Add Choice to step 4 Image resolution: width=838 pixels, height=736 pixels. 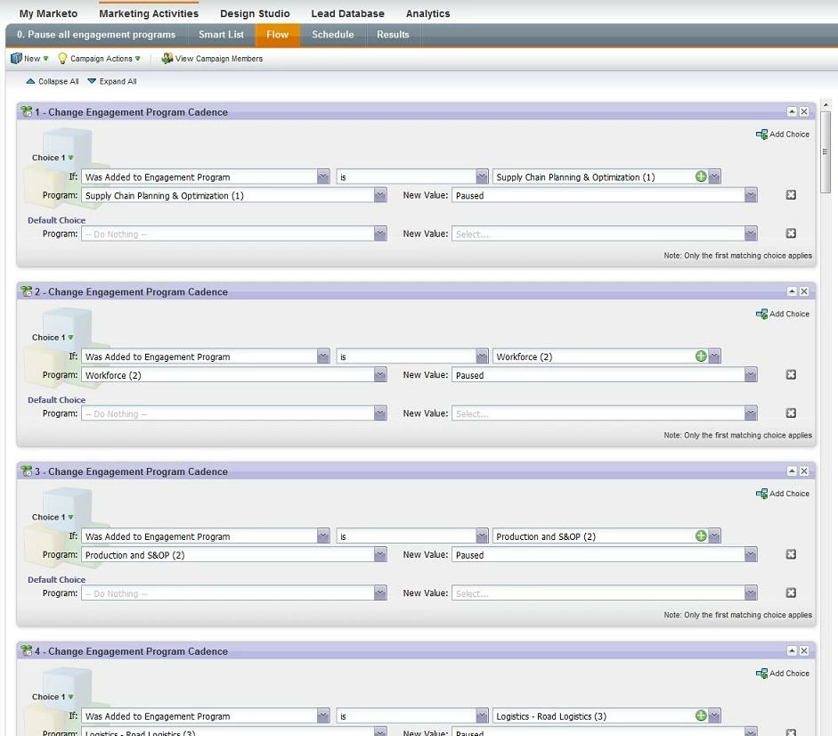[783, 674]
